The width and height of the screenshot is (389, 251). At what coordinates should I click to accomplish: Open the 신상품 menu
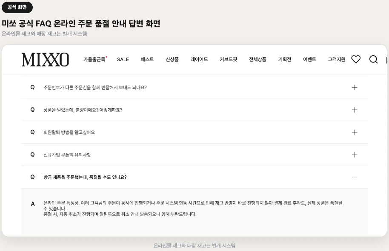coord(172,59)
